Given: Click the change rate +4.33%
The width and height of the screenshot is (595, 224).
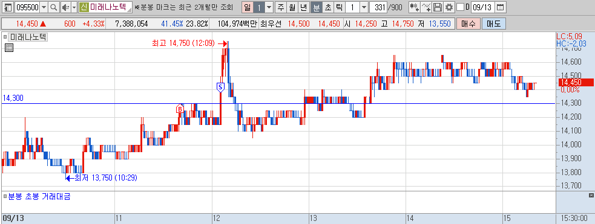Looking at the screenshot, I should point(93,24).
